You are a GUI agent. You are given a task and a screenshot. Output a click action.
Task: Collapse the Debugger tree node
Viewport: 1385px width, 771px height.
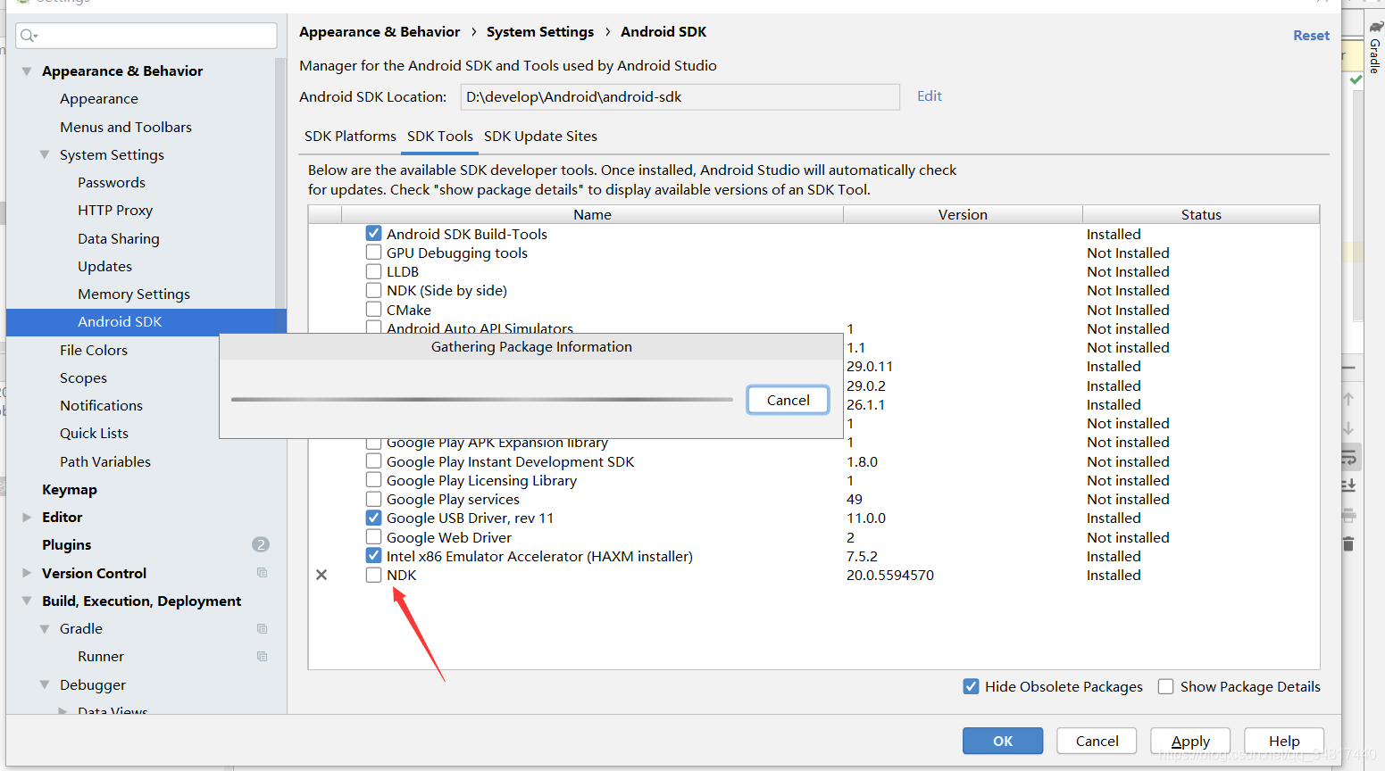click(x=45, y=684)
